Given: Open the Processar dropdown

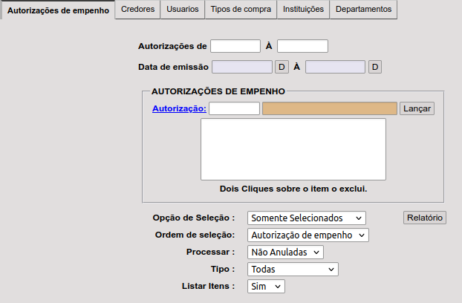Looking at the screenshot, I should tap(285, 252).
